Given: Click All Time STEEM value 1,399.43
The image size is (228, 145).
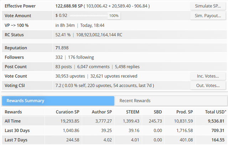Looking at the screenshot, I should point(131,121).
